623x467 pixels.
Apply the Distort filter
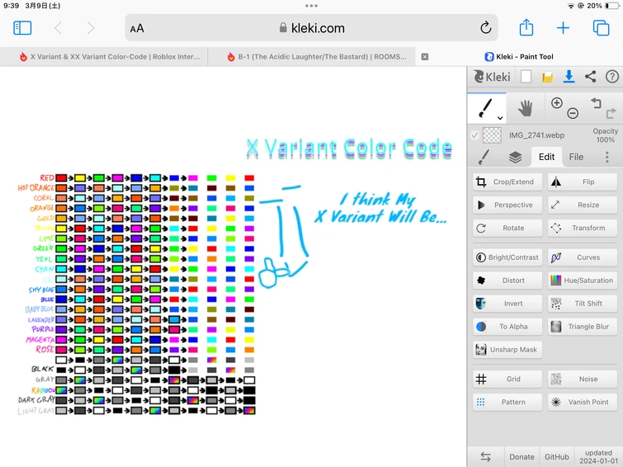[x=507, y=281]
